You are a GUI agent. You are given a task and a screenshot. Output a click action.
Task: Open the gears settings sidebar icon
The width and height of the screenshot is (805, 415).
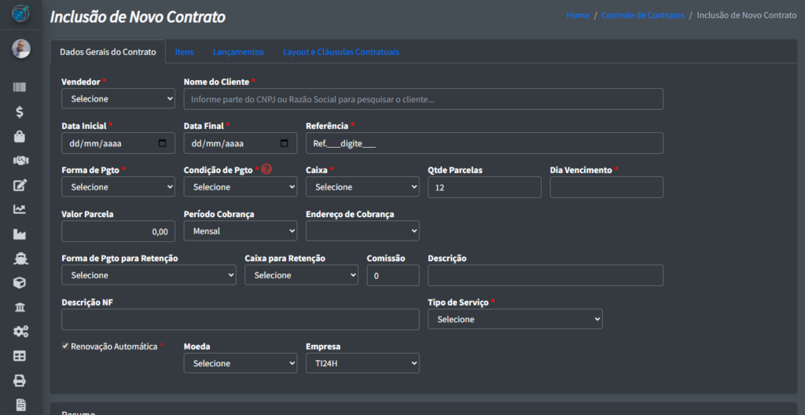click(20, 331)
